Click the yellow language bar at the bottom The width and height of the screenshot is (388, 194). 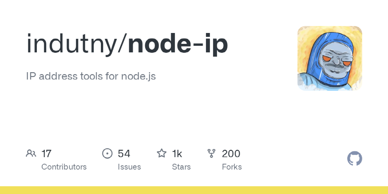[194, 190]
